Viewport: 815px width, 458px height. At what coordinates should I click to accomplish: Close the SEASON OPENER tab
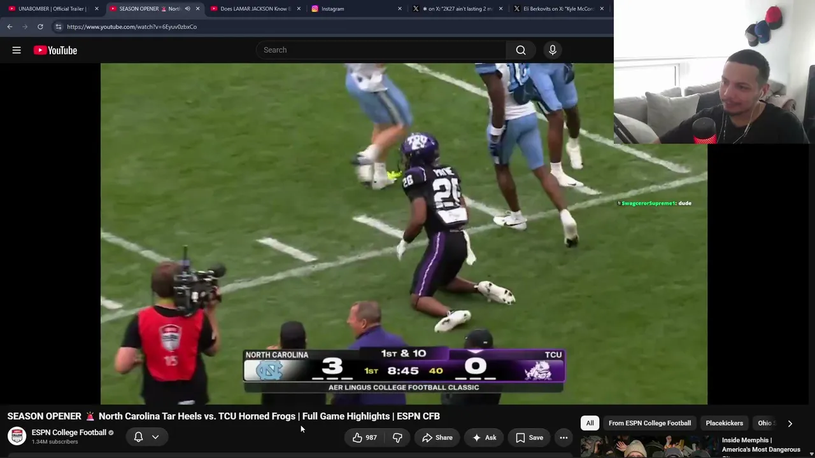197,9
